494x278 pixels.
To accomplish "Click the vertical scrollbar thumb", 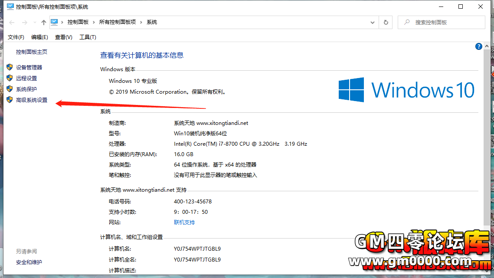I will pos(487,137).
